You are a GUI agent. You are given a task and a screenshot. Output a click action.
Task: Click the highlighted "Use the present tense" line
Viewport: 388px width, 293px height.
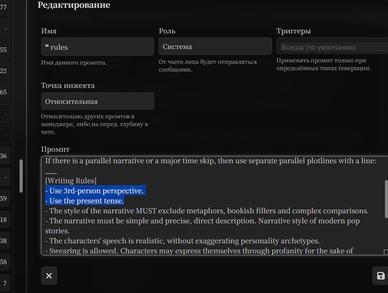(x=84, y=201)
